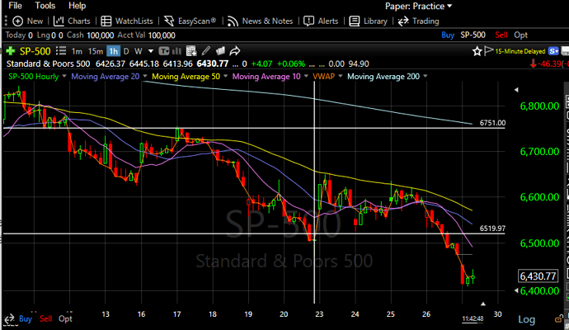Open the Tools menu
Image resolution: width=569 pixels, height=330 pixels.
coord(45,6)
